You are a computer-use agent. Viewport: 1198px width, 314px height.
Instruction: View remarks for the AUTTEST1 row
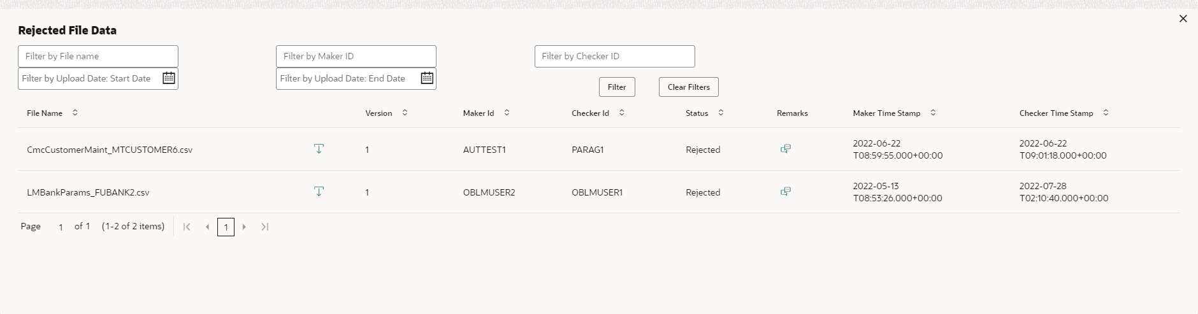point(786,149)
